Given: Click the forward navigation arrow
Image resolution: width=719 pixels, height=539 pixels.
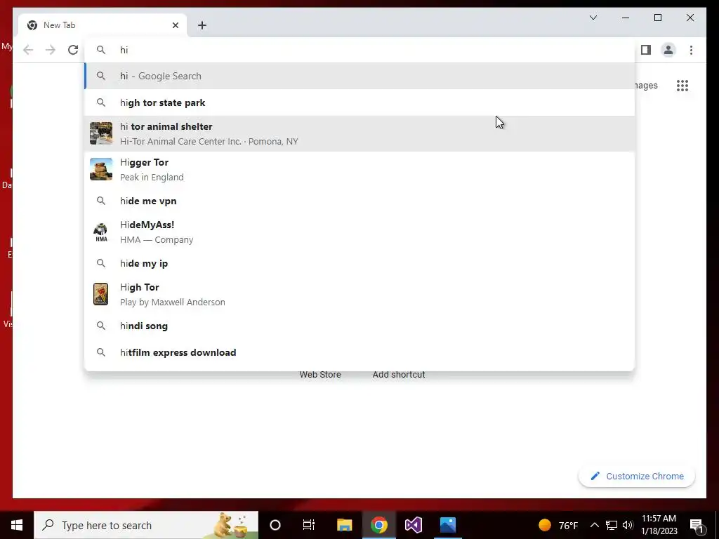Looking at the screenshot, I should pyautogui.click(x=51, y=50).
